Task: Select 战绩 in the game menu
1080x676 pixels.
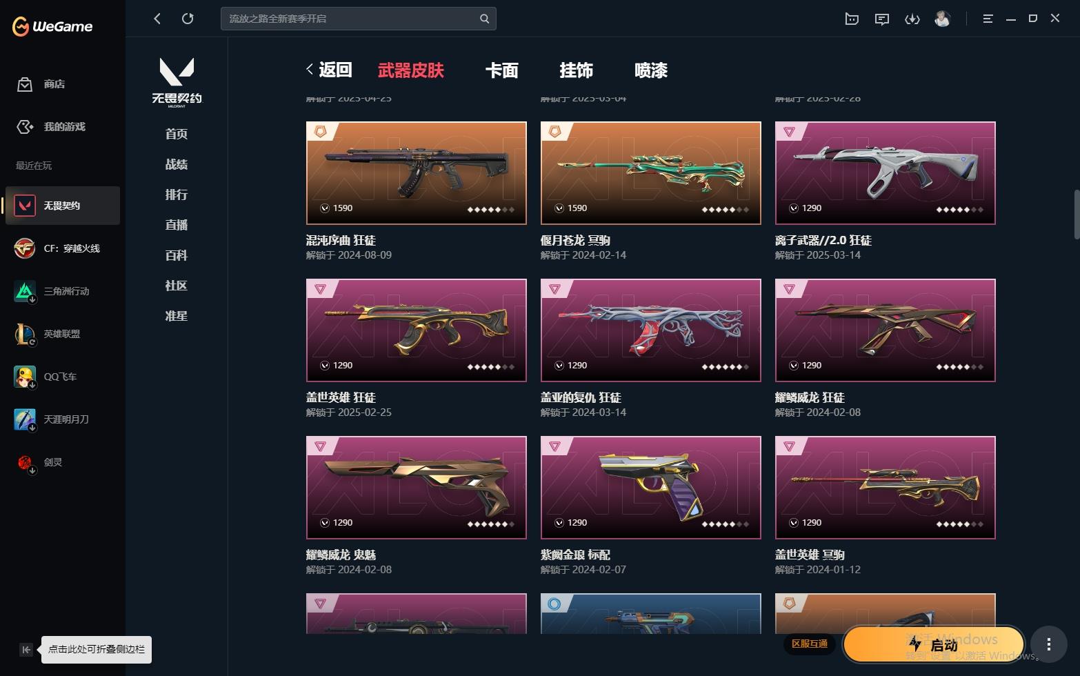Action: (x=177, y=164)
